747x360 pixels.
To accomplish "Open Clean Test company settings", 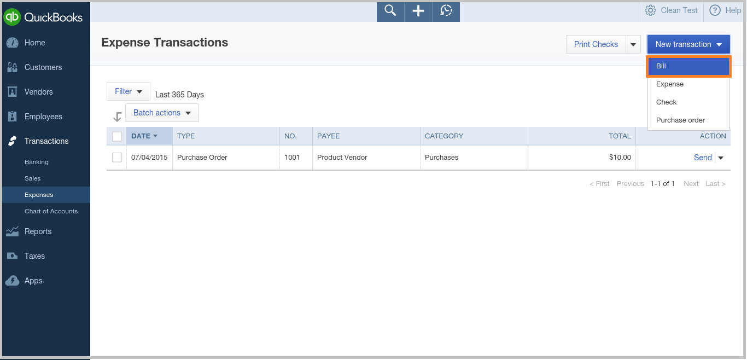I will click(679, 10).
